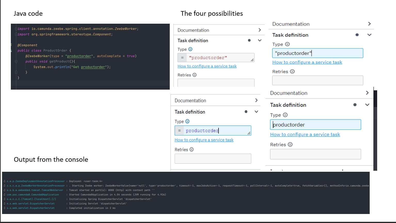Click the fold marker beside the first import line
The height and width of the screenshot is (223, 396).
coord(16,29)
